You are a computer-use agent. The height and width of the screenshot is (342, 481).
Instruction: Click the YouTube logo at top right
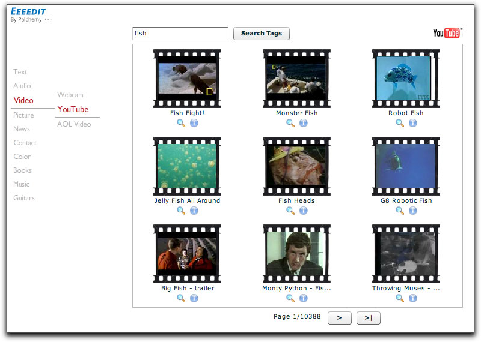point(447,33)
